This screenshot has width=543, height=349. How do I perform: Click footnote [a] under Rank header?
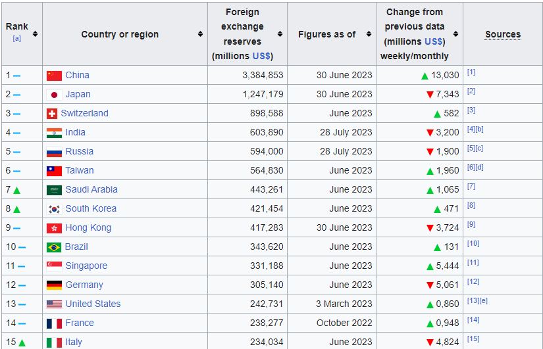click(x=16, y=38)
